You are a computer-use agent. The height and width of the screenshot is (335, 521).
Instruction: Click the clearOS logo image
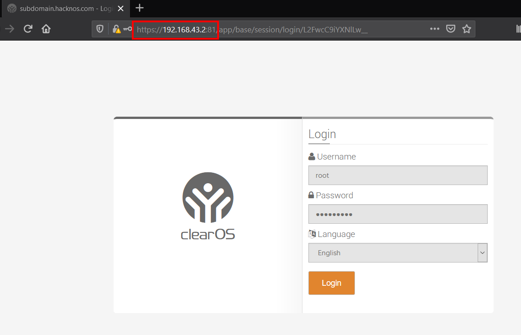coord(208,206)
